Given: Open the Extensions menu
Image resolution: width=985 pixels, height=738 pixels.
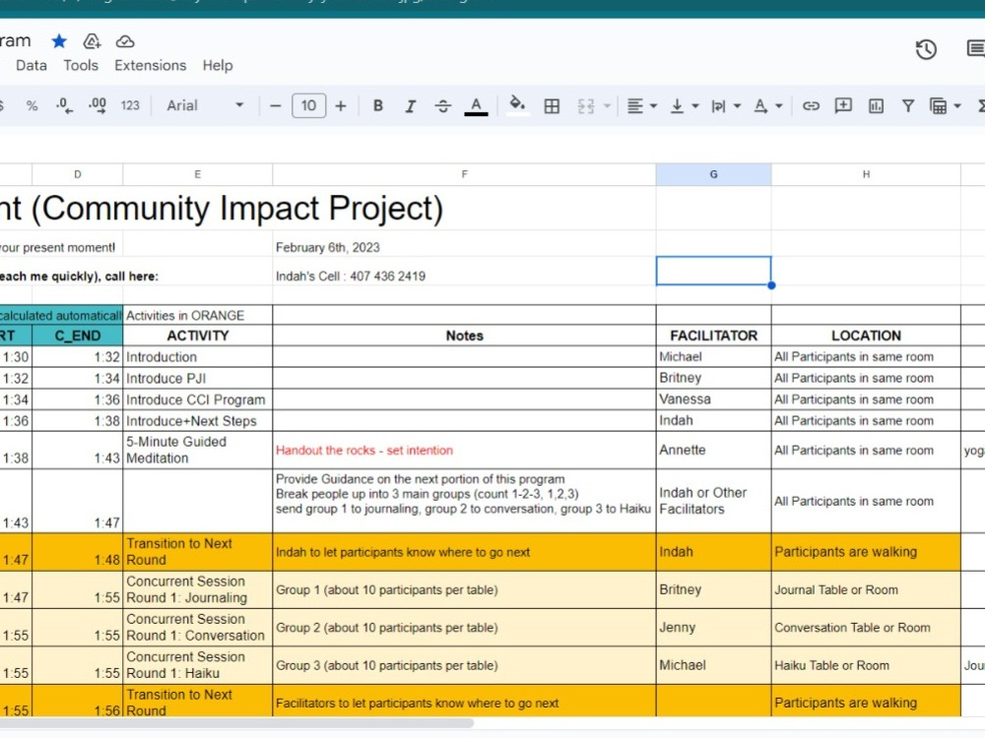Looking at the screenshot, I should pyautogui.click(x=150, y=65).
